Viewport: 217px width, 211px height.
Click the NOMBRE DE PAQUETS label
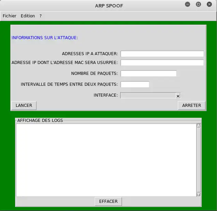click(x=94, y=74)
